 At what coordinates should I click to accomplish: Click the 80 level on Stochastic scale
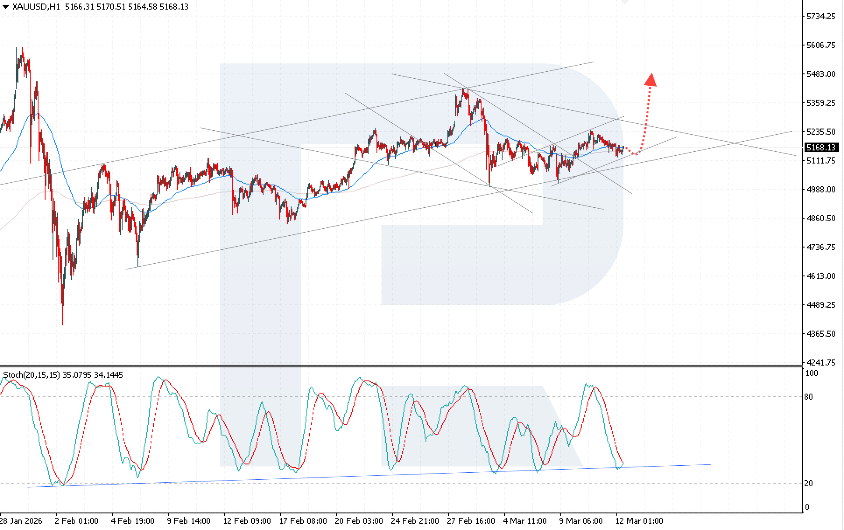point(809,397)
